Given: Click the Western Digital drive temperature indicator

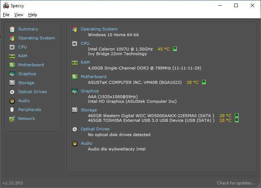Looking at the screenshot, I should click(x=237, y=115).
